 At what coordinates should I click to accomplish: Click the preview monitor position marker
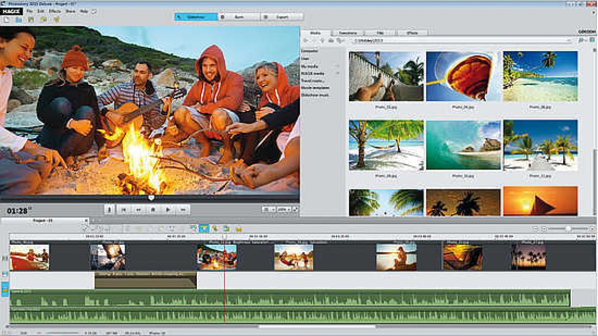click(151, 197)
